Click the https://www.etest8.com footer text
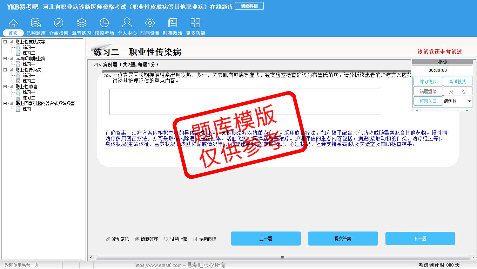Viewport: 477px width, 269px height. (158, 265)
